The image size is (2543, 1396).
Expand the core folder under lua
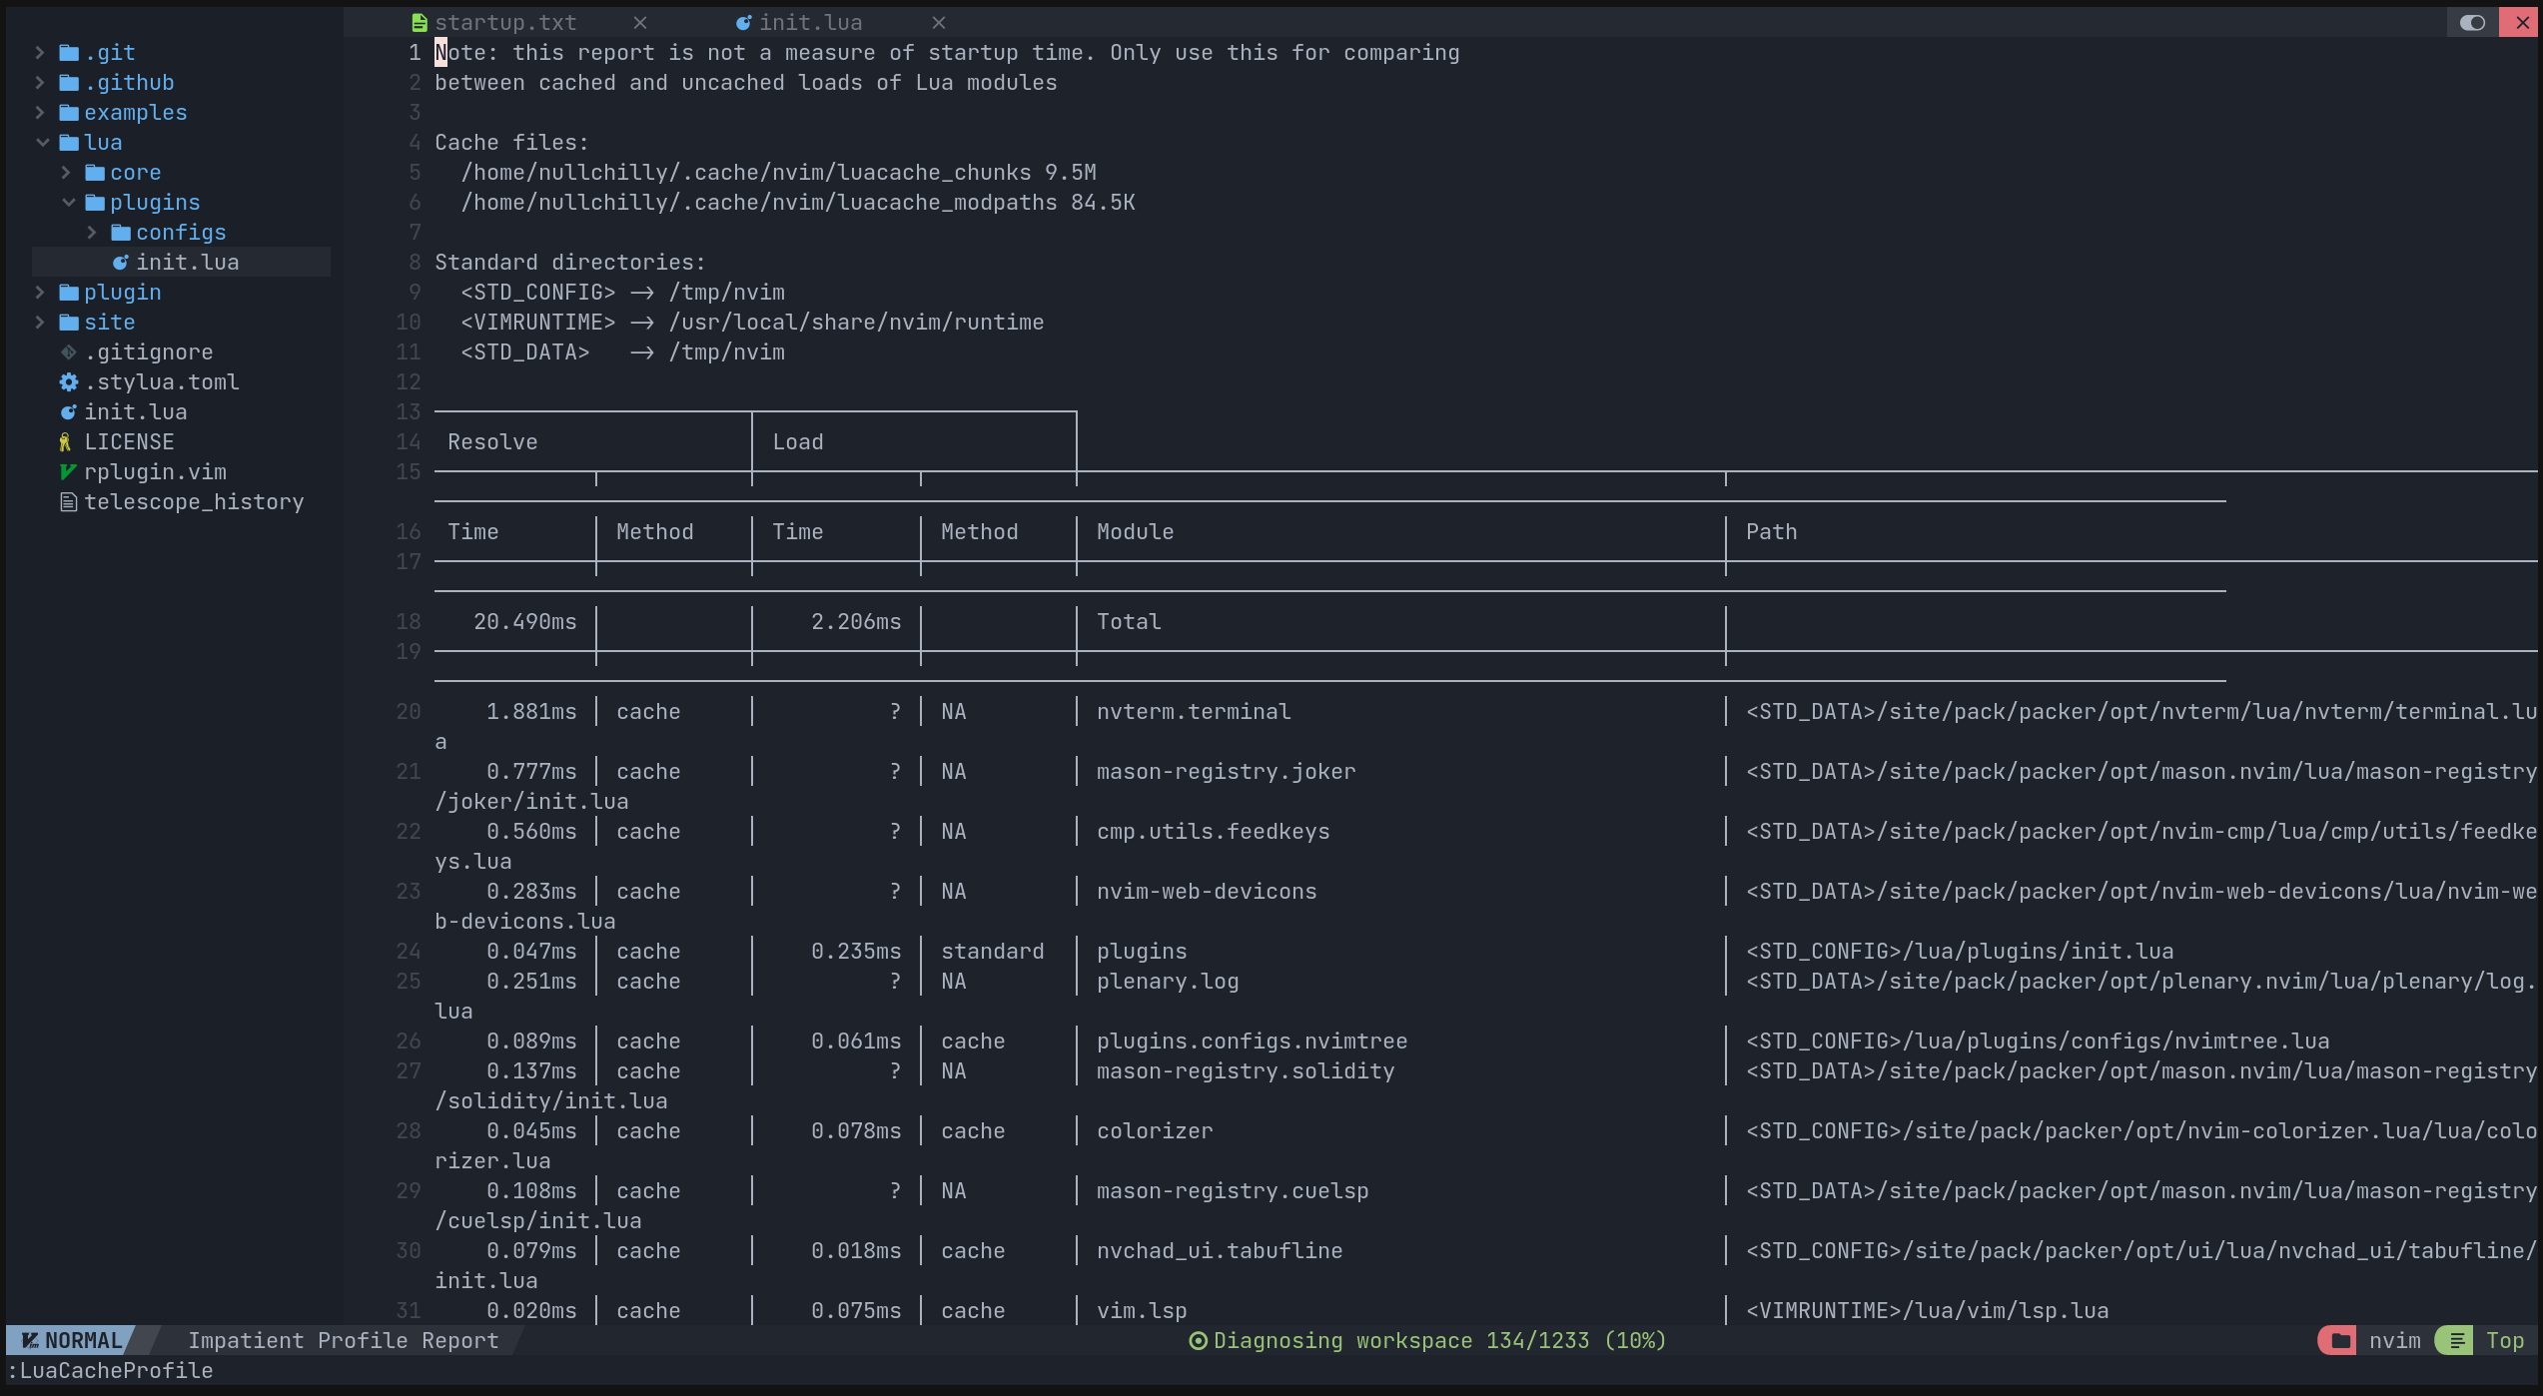tap(66, 172)
